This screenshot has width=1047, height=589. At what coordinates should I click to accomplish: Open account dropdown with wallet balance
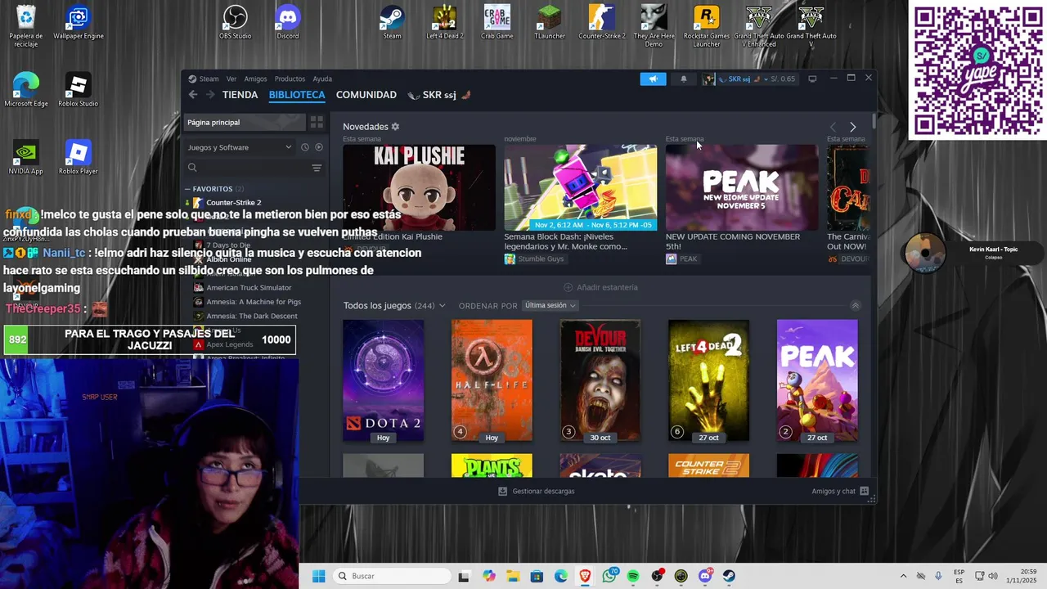click(748, 79)
